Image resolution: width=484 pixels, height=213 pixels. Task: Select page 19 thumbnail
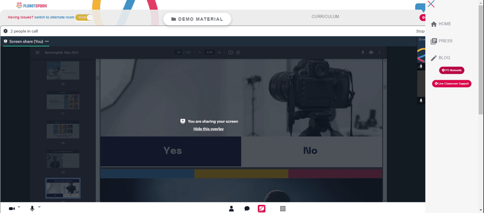tap(63, 159)
